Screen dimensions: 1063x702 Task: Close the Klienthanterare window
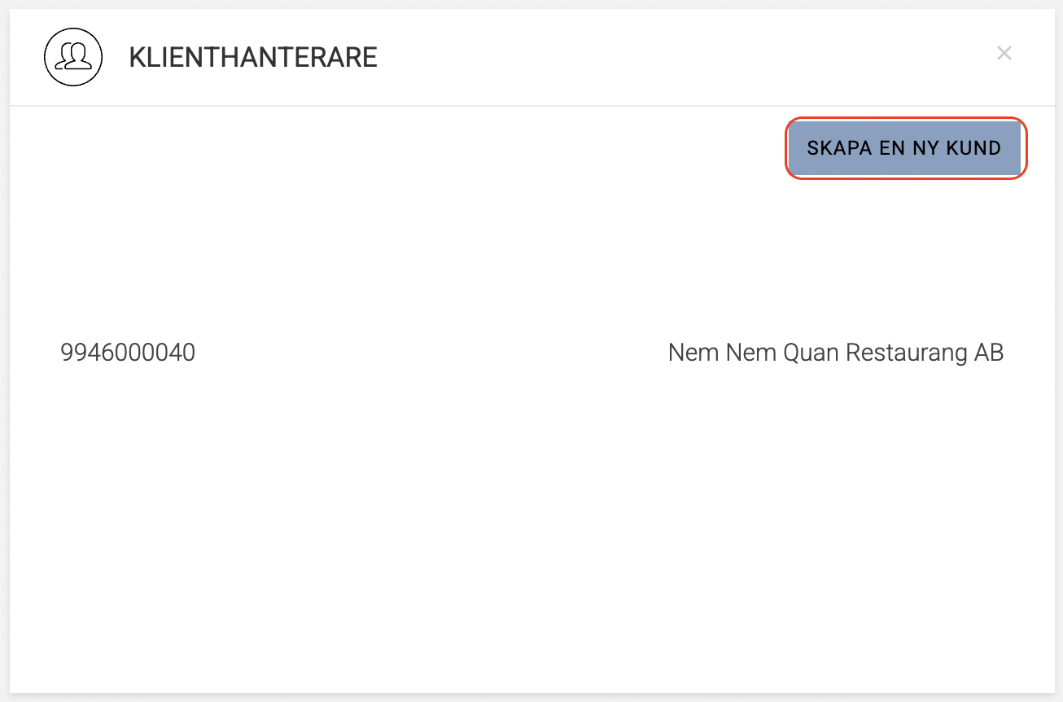(x=1004, y=53)
